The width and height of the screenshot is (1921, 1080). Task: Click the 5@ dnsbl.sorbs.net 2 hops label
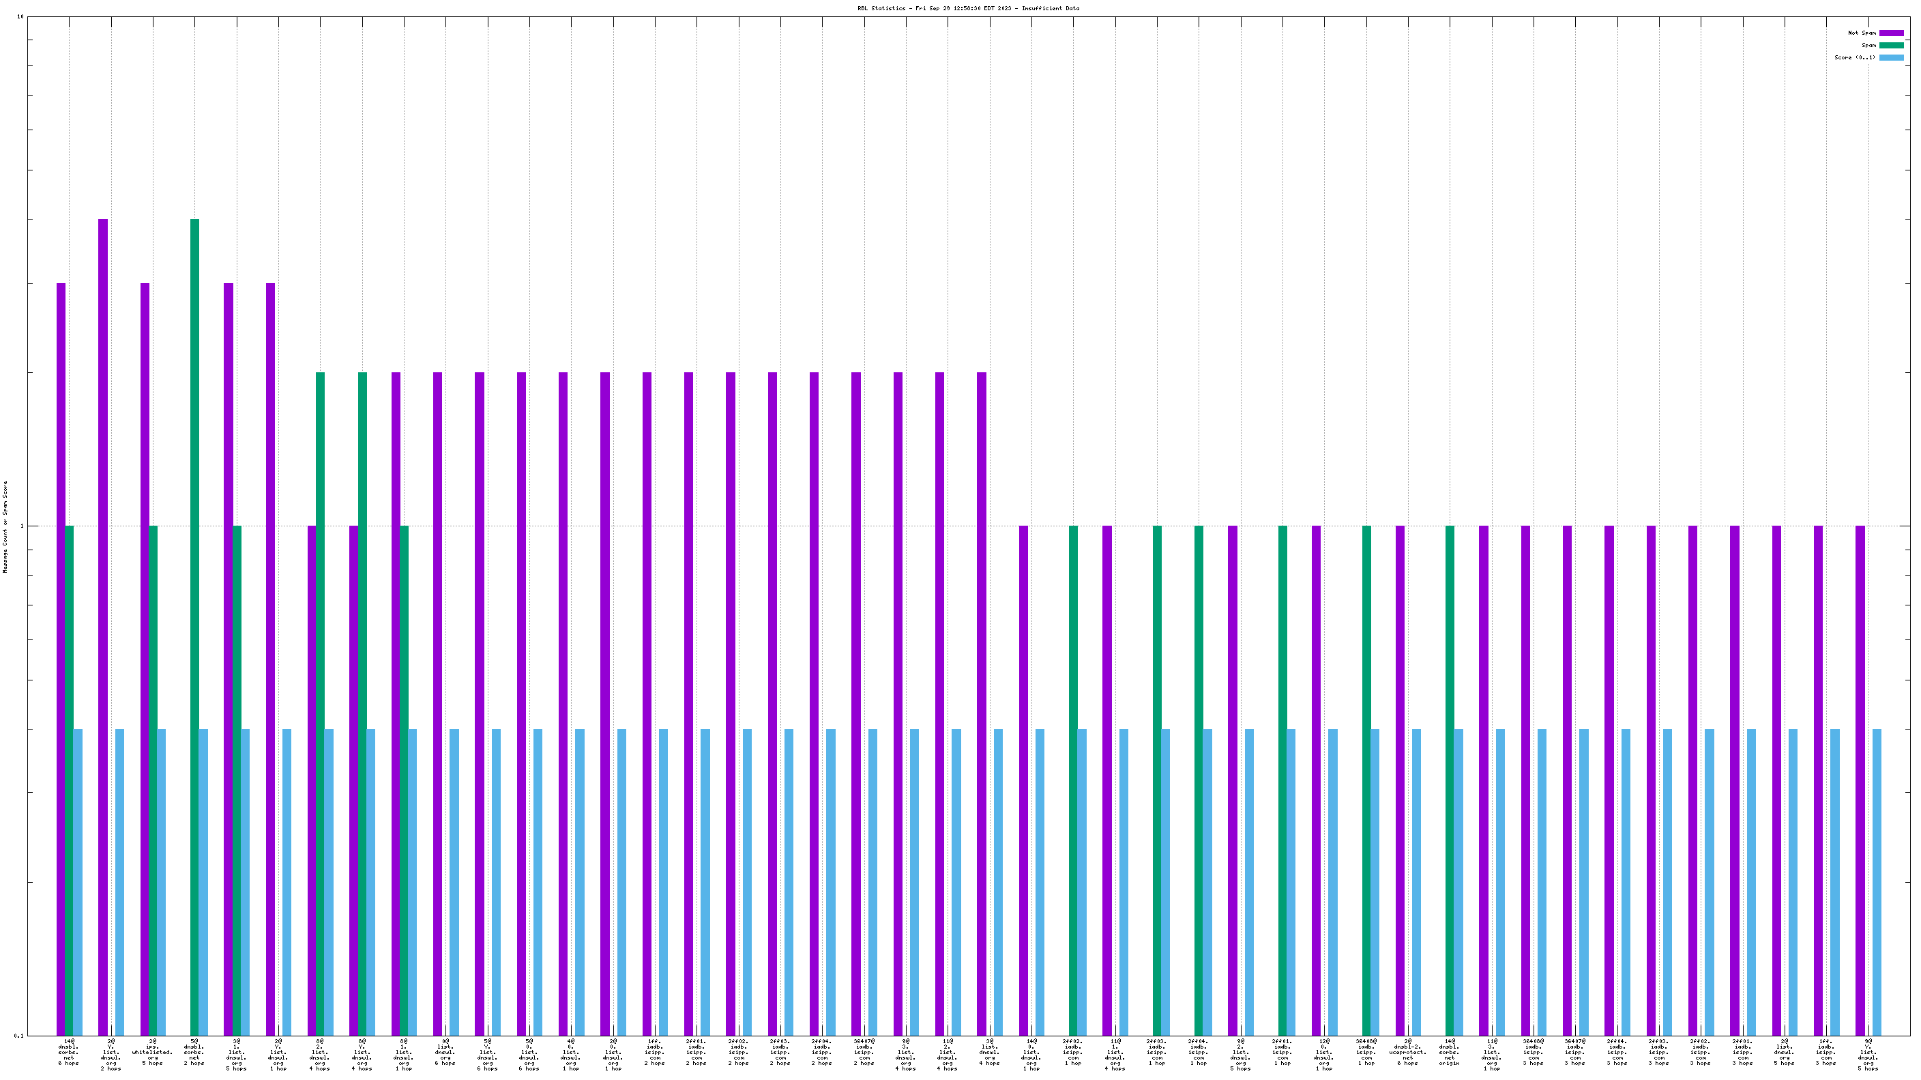tap(194, 1051)
